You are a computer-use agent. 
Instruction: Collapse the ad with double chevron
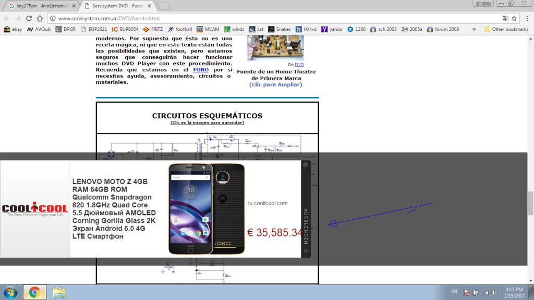click(306, 251)
